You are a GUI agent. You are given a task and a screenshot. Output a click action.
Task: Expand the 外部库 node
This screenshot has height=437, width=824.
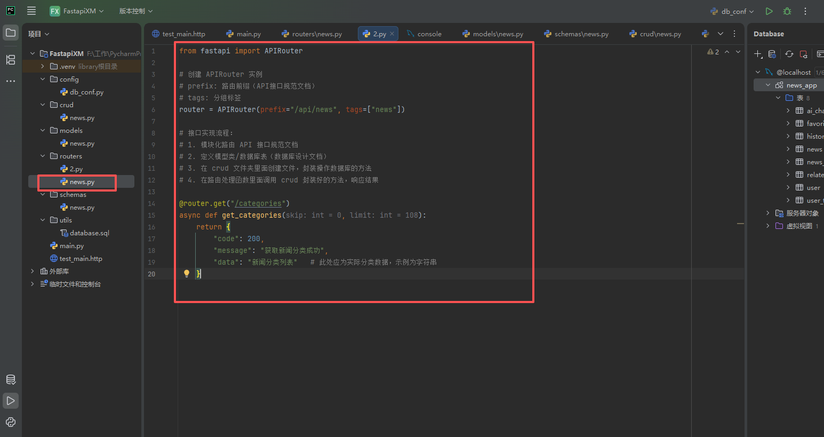coord(33,271)
